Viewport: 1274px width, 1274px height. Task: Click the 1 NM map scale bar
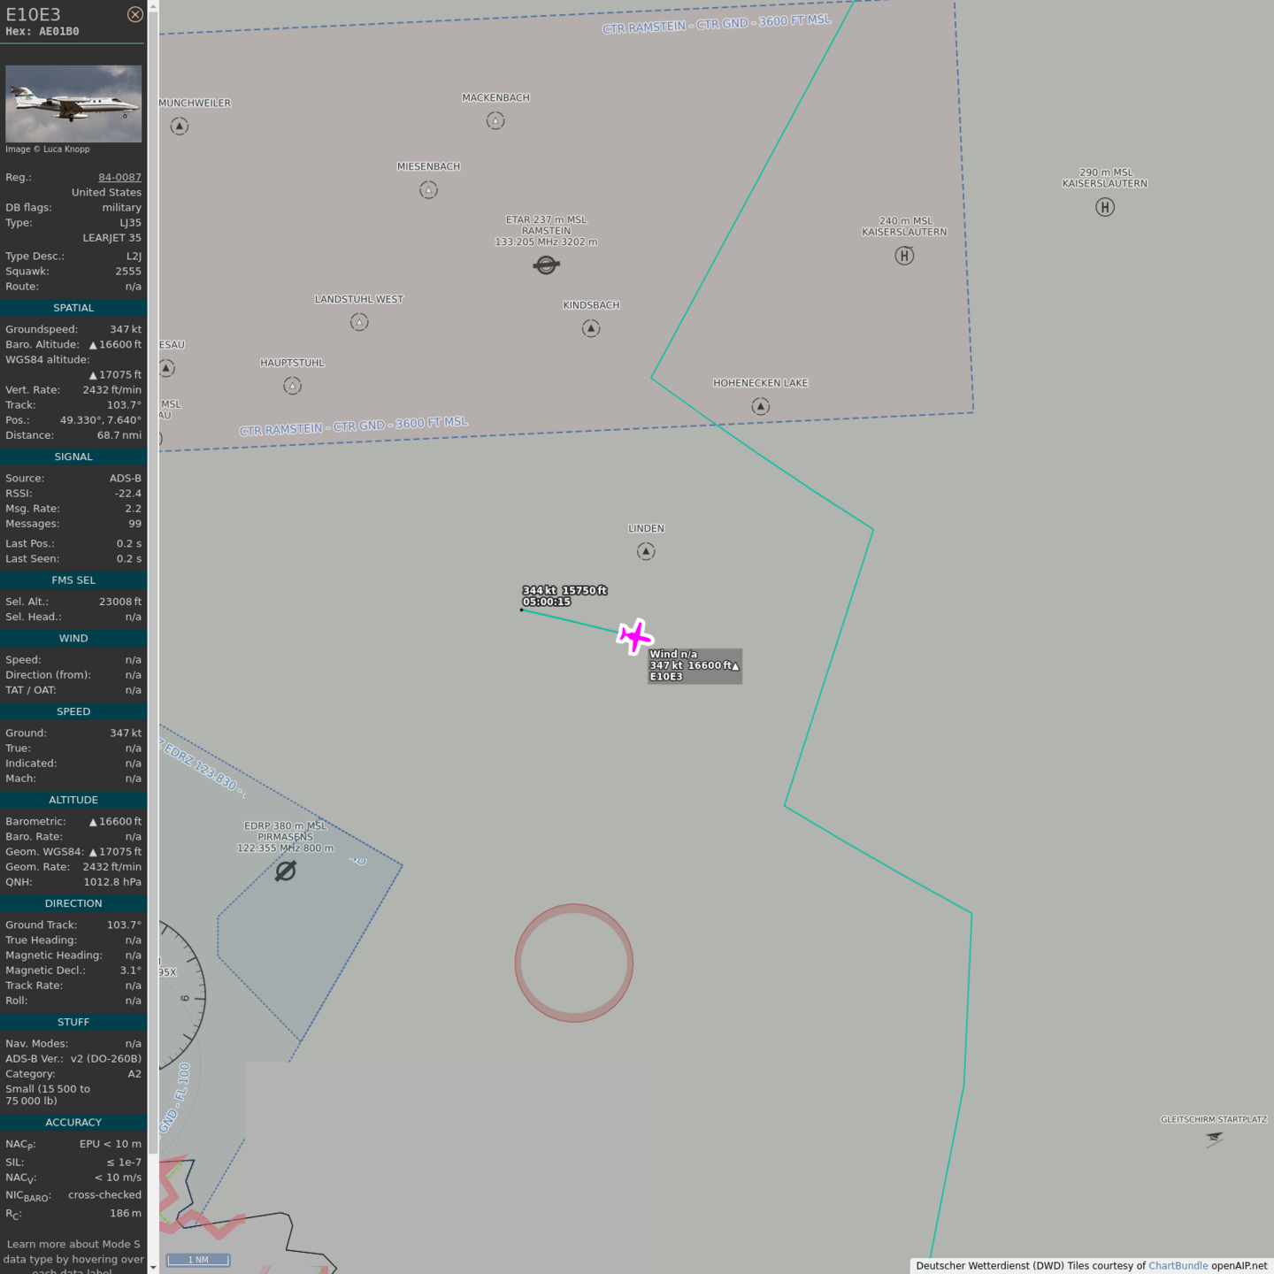pos(198,1260)
